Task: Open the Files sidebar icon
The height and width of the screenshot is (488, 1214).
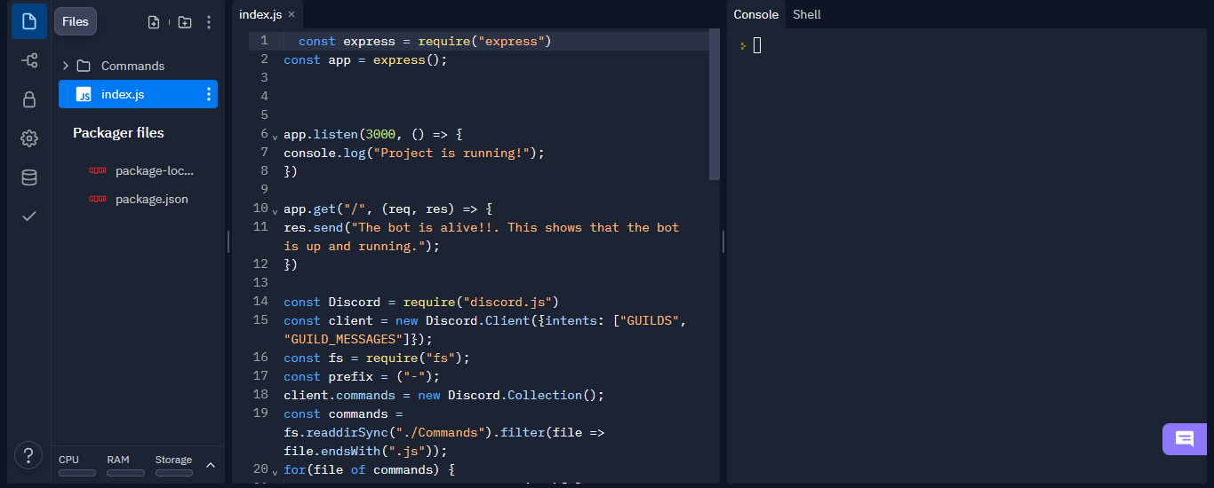Action: [x=29, y=21]
